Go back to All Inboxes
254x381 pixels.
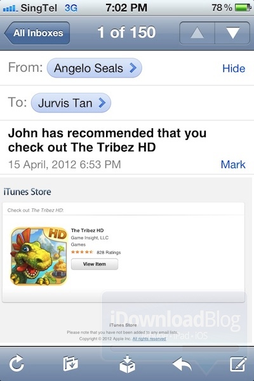37,33
